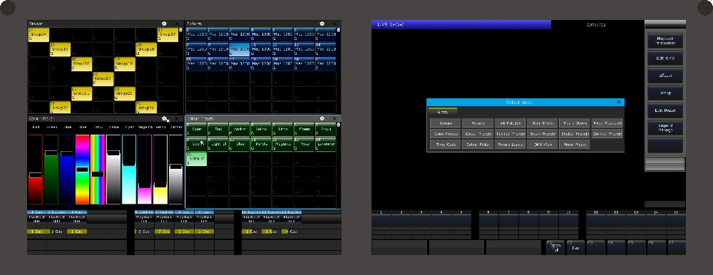Select the highlighted Mac 1200 fixture 10
This screenshot has width=713, height=275.
coord(239,49)
